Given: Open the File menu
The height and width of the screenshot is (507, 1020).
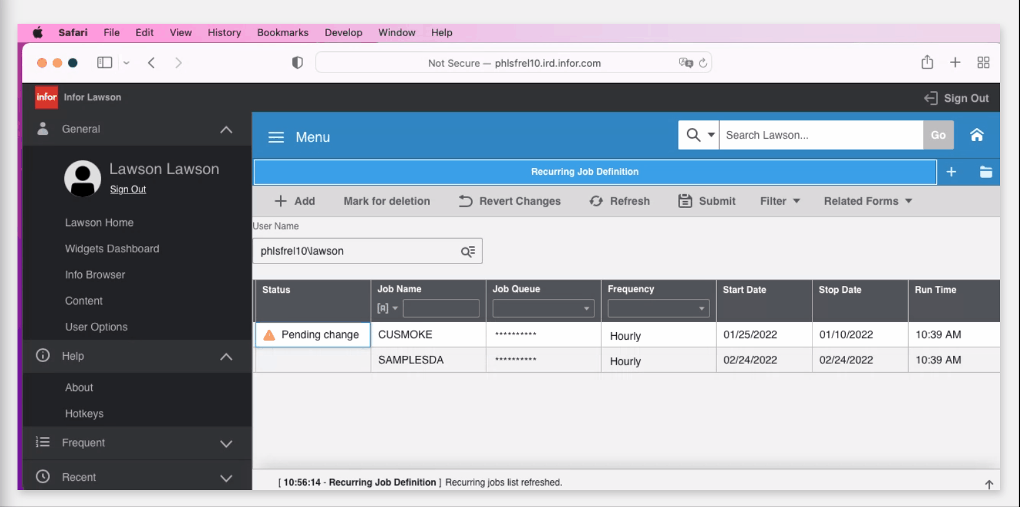Looking at the screenshot, I should pos(111,32).
